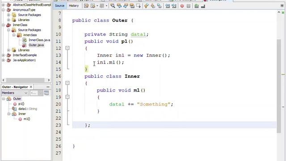Collapse code fold at line 19
This screenshot has width=286, height=161.
[x=67, y=97]
